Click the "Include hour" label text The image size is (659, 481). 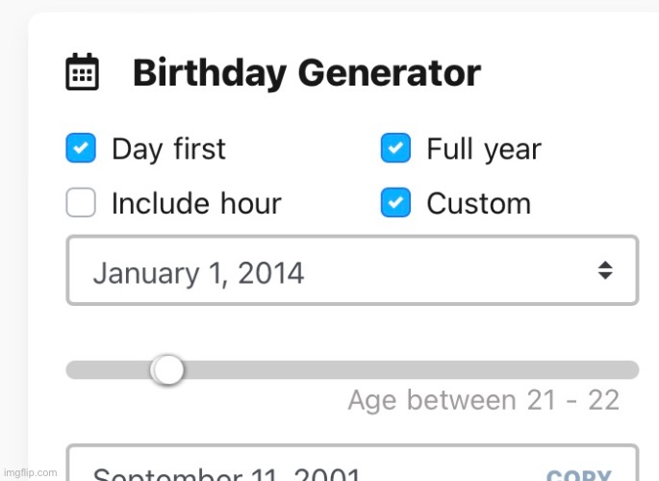[196, 203]
